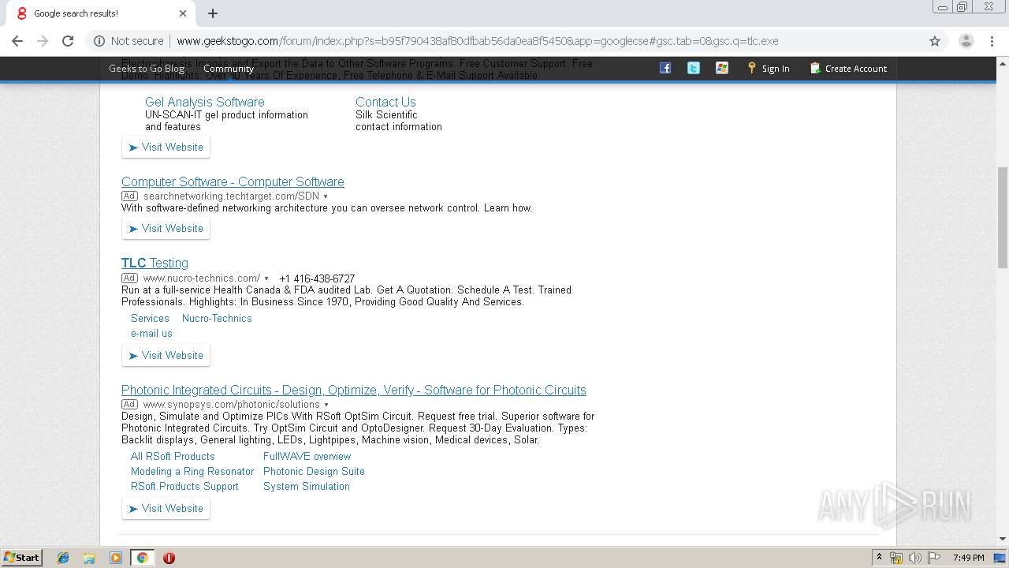
Task: Open the Contact Us sitelink
Action: tap(385, 102)
